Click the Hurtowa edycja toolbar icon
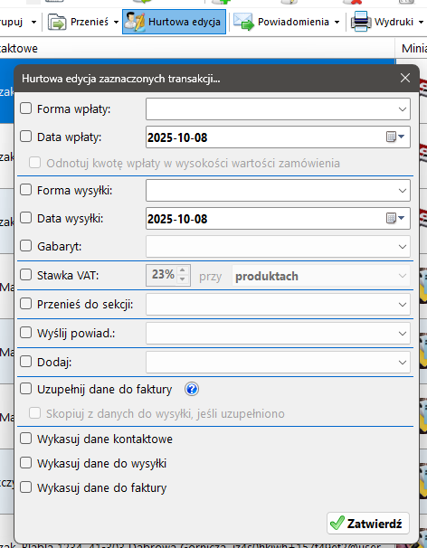 [135, 22]
